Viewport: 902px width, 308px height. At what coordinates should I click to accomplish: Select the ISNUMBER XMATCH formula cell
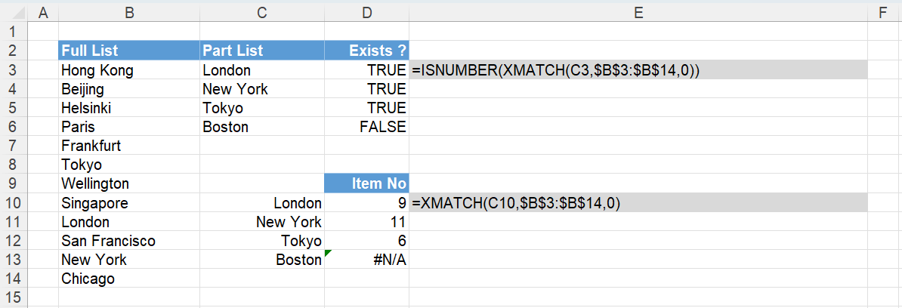click(x=638, y=69)
